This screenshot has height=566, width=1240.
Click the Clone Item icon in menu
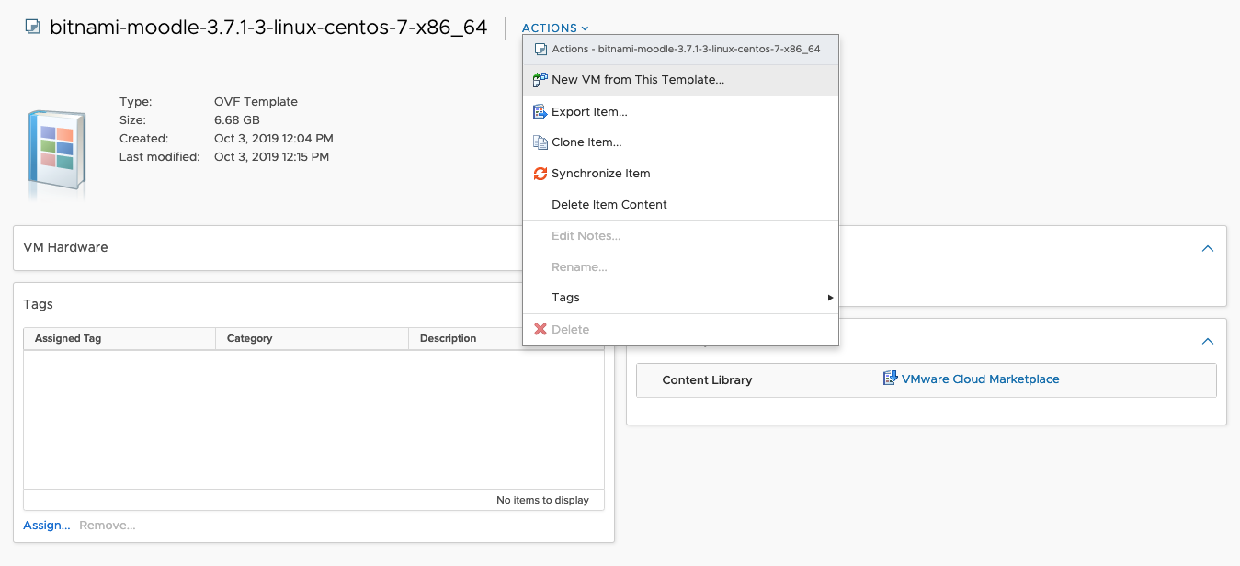tap(540, 142)
